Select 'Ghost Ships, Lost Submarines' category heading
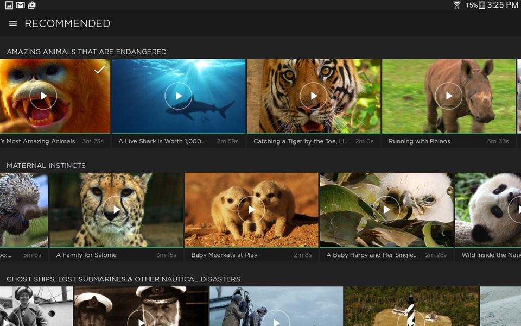This screenshot has height=326, width=521. 123,279
